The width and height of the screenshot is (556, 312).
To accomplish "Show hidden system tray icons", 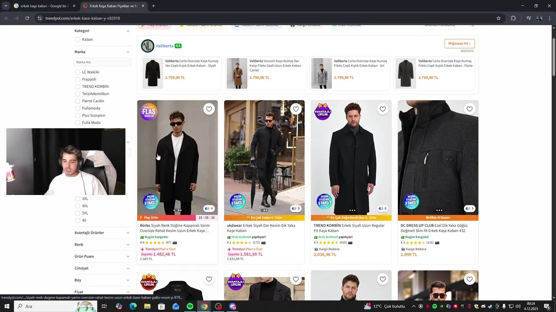I will click(x=414, y=306).
